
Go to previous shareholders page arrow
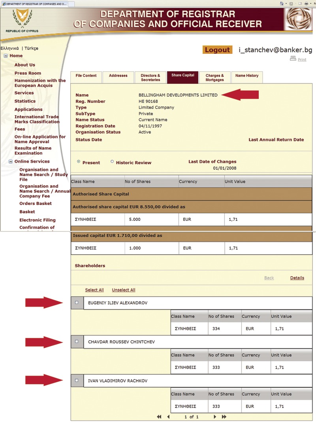(168, 417)
